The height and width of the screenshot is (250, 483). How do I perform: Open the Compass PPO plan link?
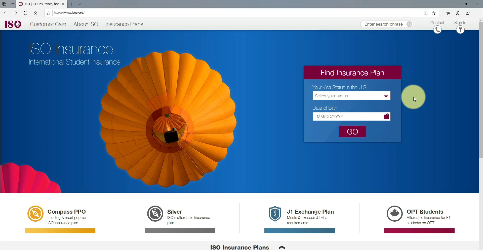pyautogui.click(x=67, y=212)
